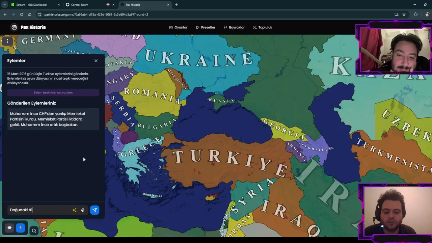This screenshot has width=432, height=243.
Task: Open the Oyunlar menu
Action: click(x=178, y=27)
